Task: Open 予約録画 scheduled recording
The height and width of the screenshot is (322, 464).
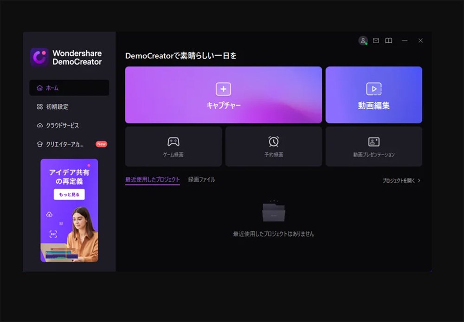Action: click(x=273, y=147)
